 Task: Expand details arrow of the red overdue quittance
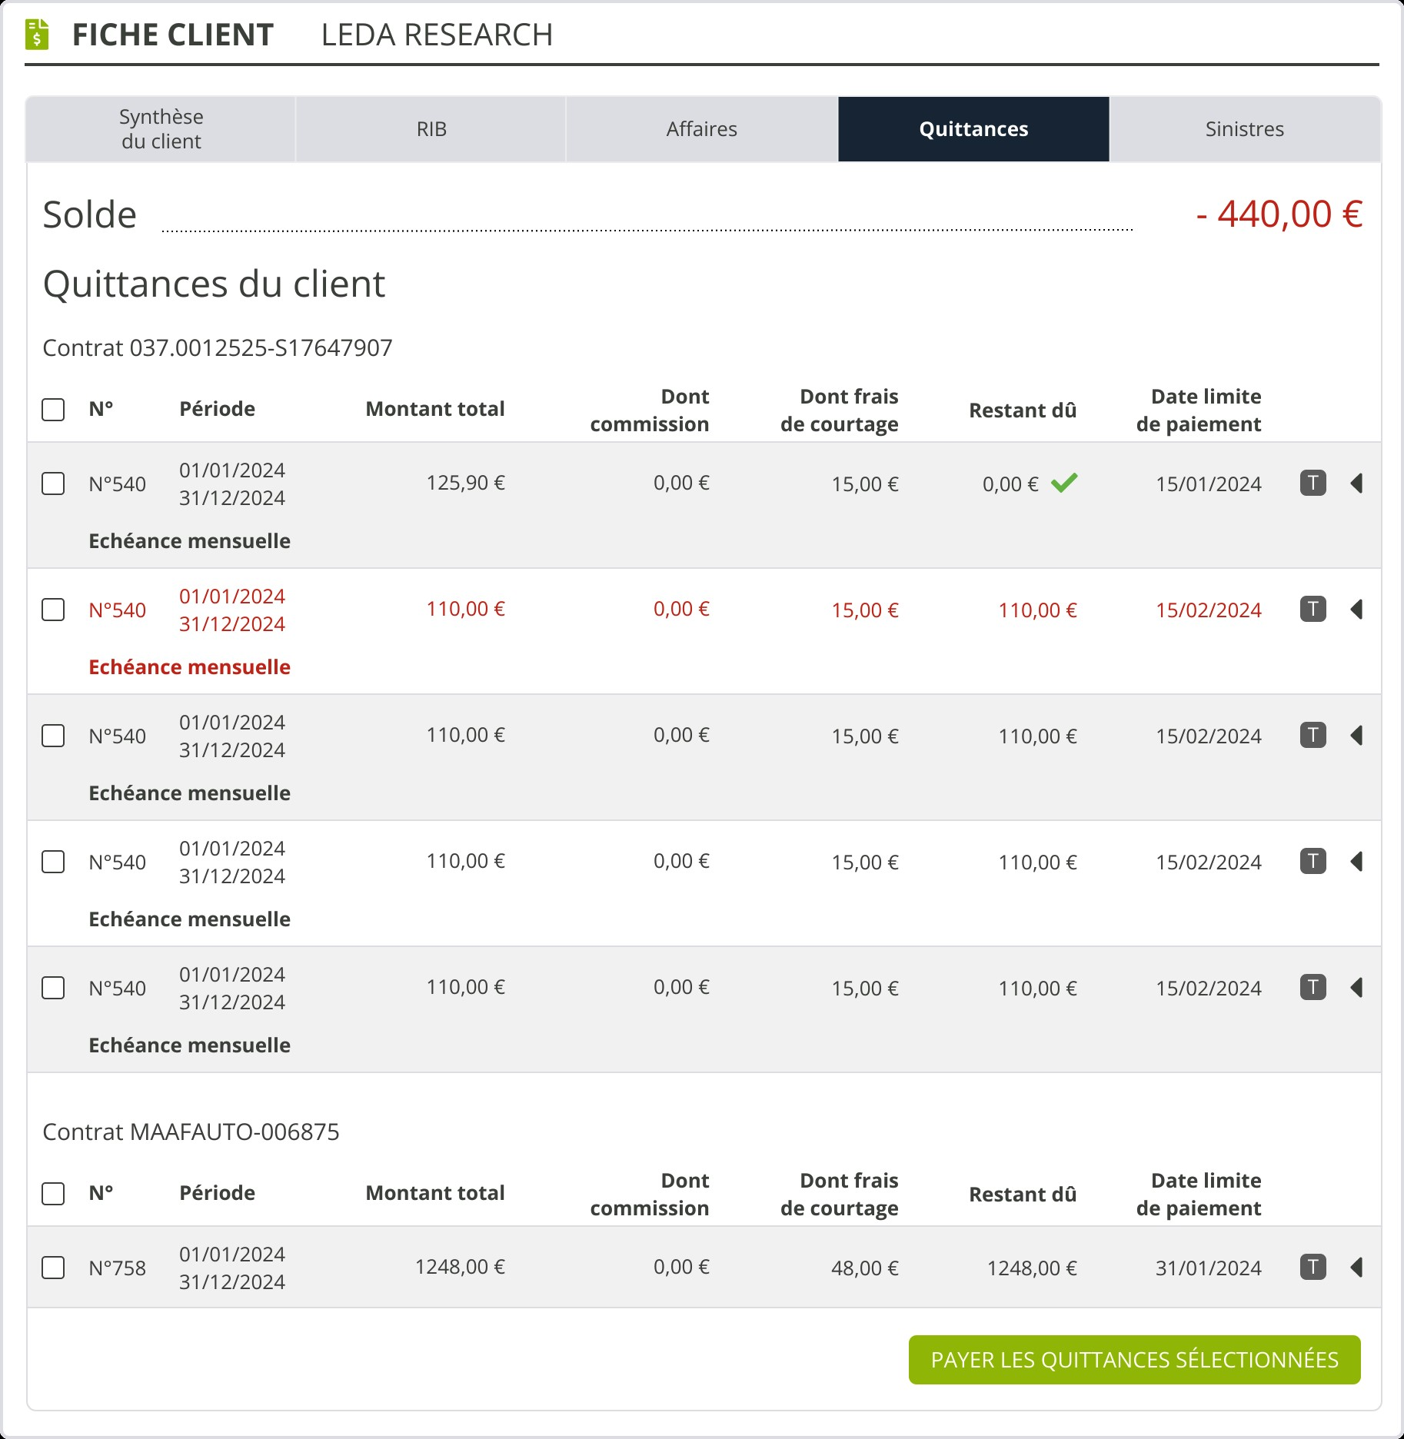1356,610
